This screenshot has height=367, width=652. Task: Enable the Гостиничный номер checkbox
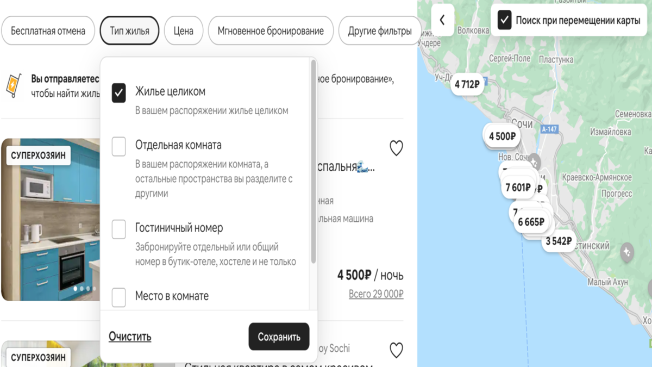coord(118,229)
